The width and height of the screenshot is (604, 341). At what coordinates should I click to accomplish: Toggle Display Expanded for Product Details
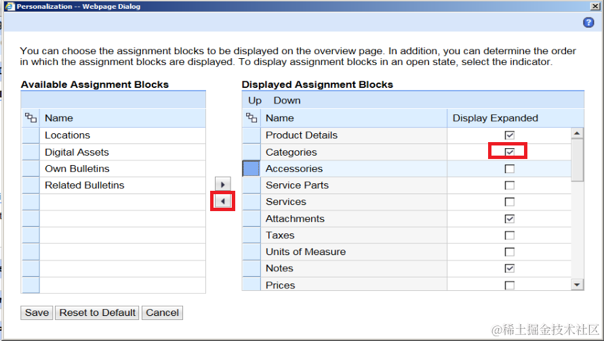509,135
